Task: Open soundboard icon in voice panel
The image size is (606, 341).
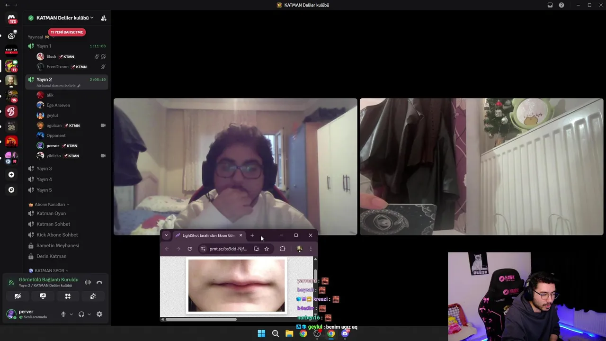Action: 93,296
